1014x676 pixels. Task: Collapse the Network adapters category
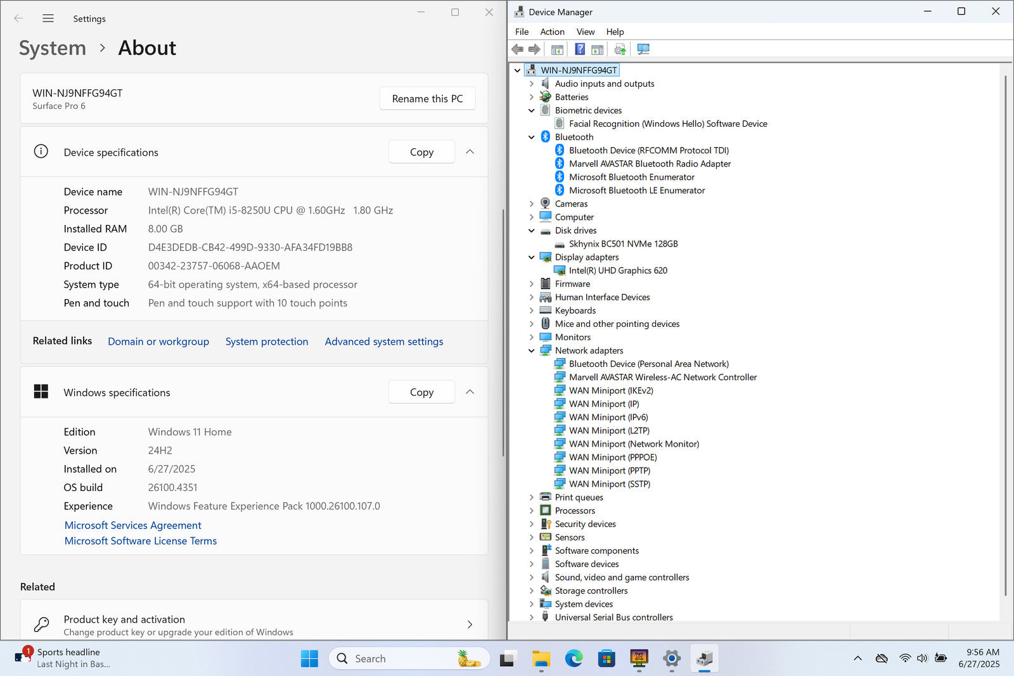pyautogui.click(x=531, y=350)
